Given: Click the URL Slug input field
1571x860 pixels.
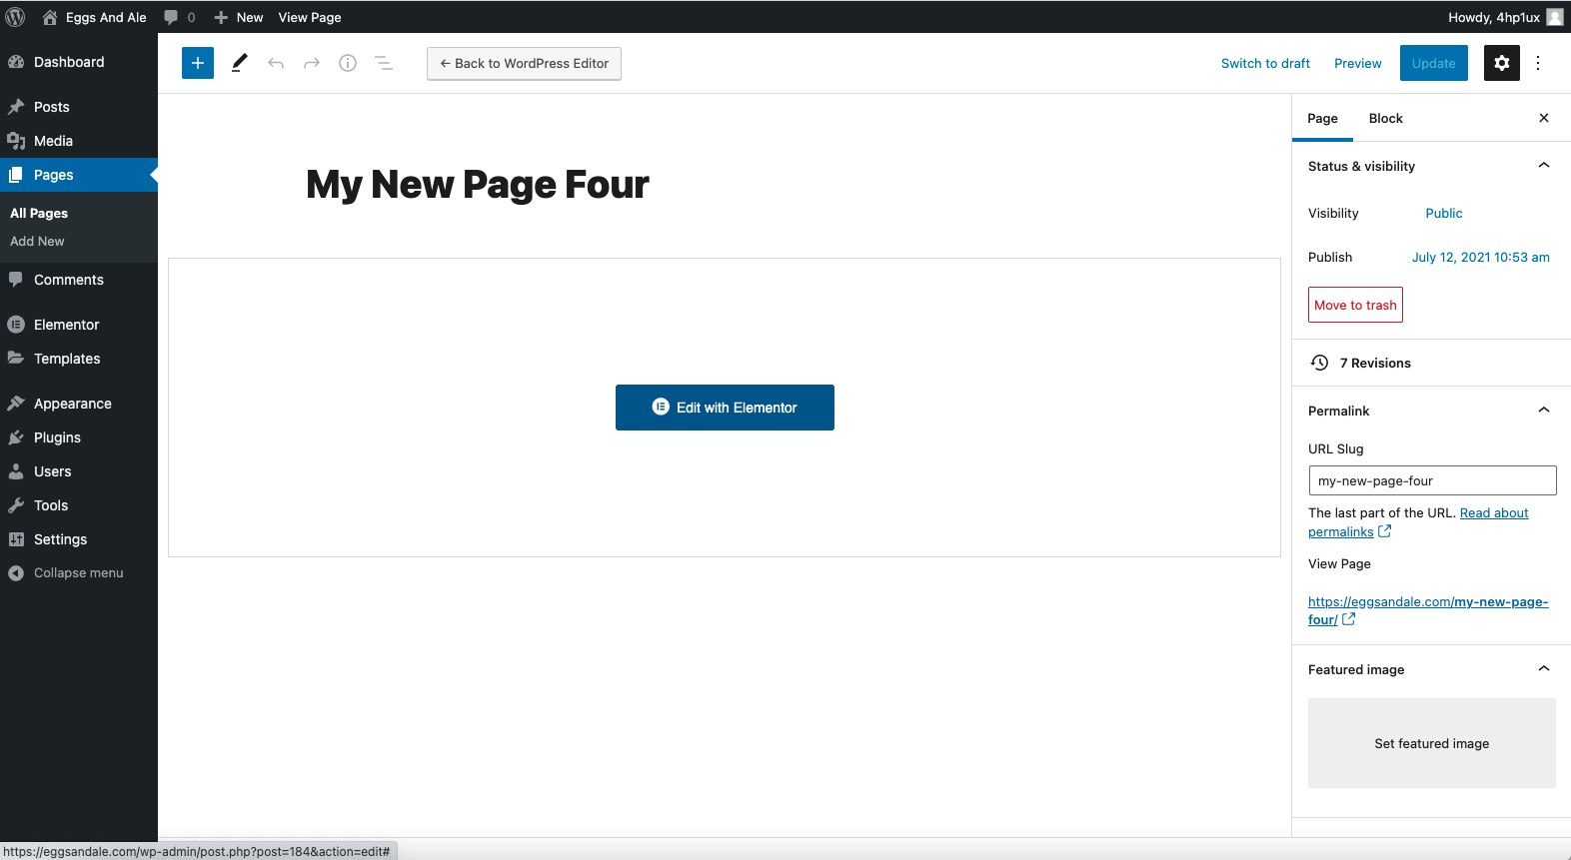Looking at the screenshot, I should click(x=1432, y=480).
